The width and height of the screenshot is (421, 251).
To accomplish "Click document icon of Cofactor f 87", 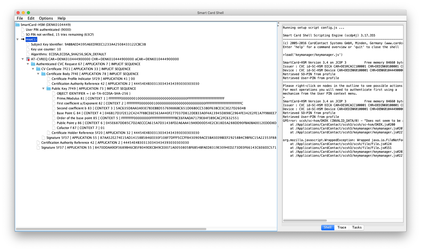I will [54, 128].
